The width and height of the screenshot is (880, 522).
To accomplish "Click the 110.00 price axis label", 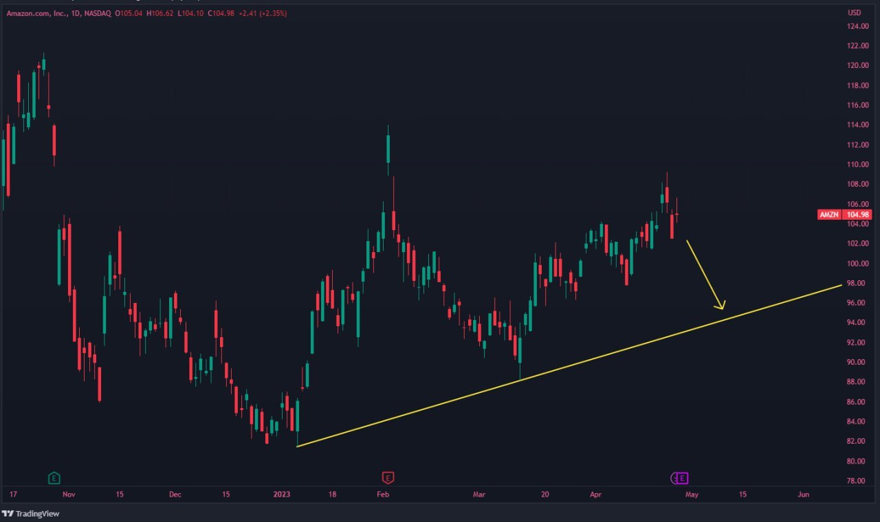I will pos(857,165).
